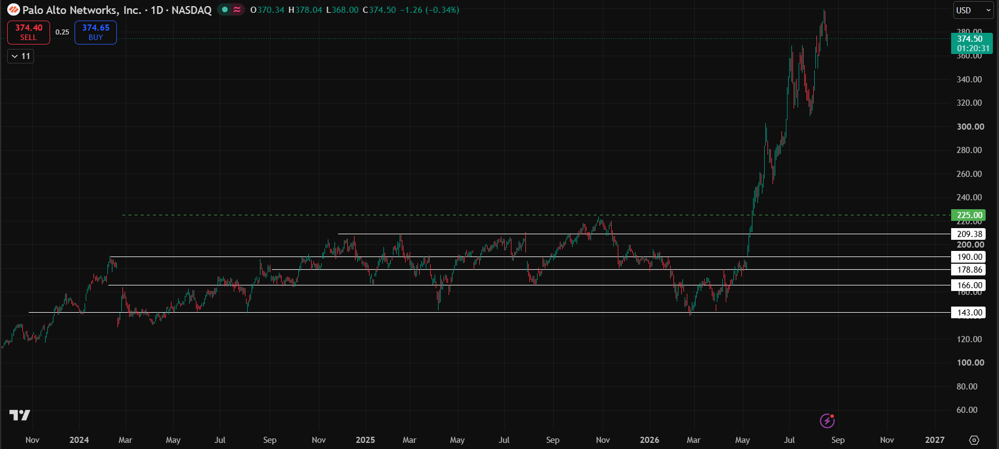This screenshot has width=999, height=449.
Task: Select the 166.00 horizontal line label
Action: click(968, 285)
